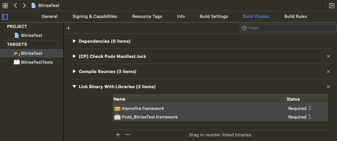Click the Alamofire.framework toolbox icon

coord(117,108)
